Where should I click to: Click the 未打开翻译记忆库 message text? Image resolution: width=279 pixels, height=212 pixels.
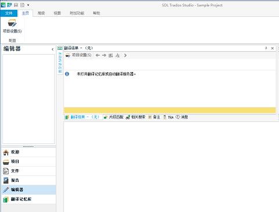[106, 74]
